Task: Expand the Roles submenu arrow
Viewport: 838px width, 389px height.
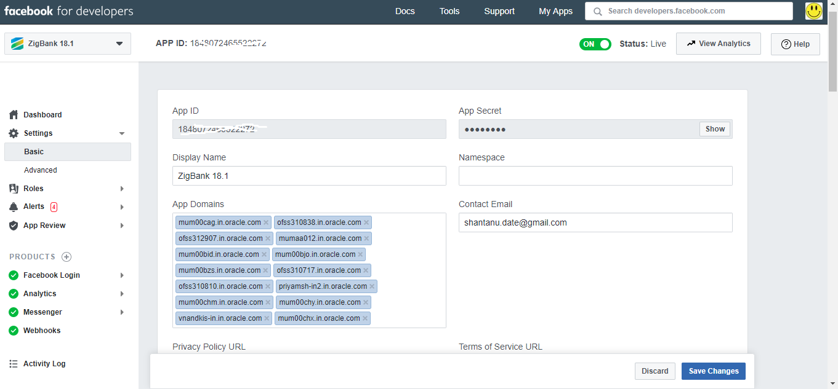Action: [x=122, y=189]
